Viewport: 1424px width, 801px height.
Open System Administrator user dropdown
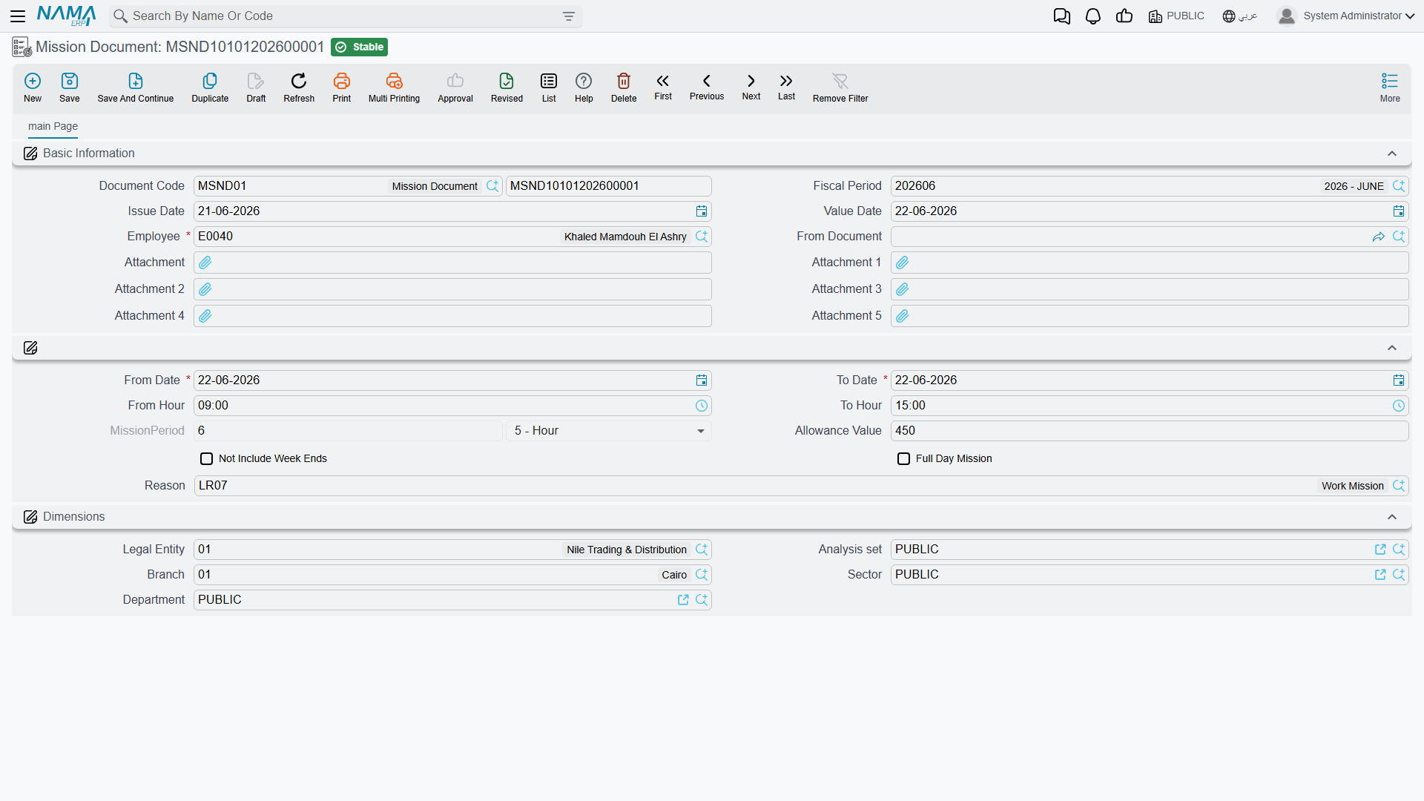[x=1346, y=16]
